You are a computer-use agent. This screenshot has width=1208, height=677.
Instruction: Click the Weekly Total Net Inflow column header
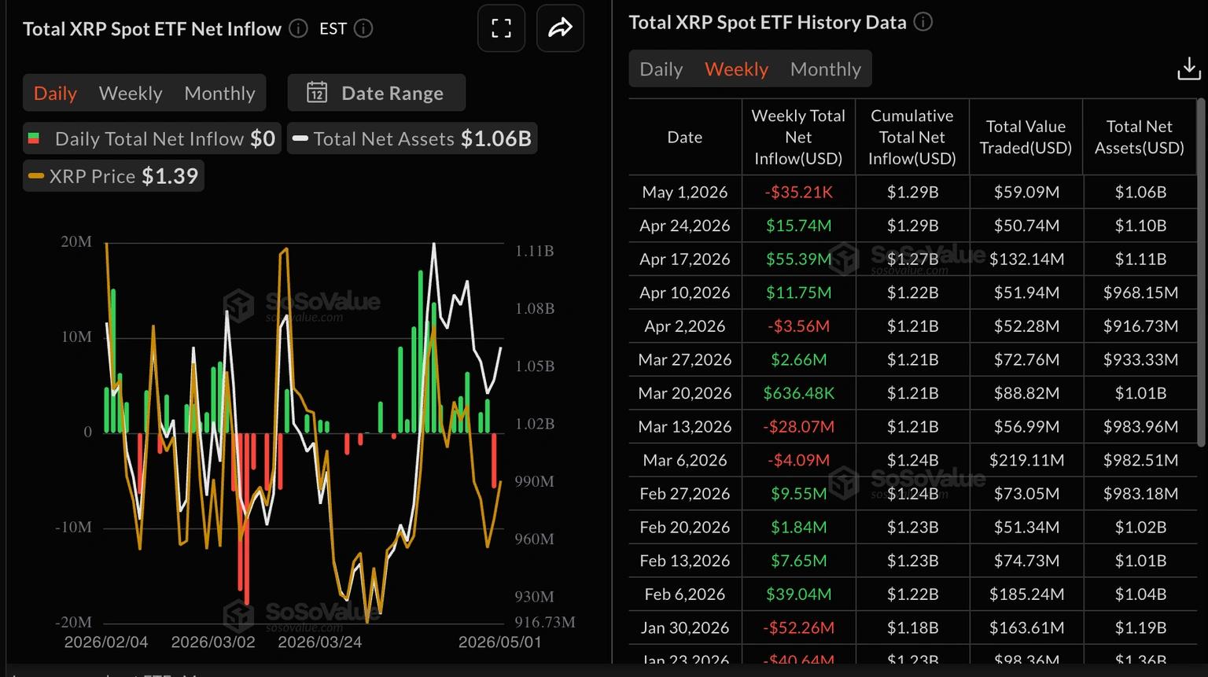point(798,137)
